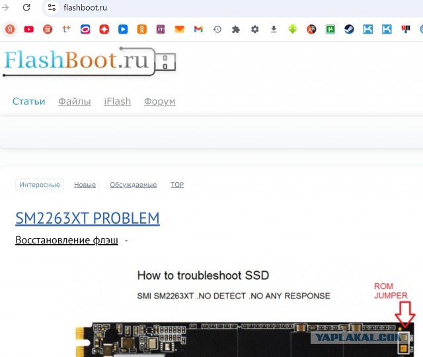Reload the flashboot.ru page
The width and height of the screenshot is (423, 357).
(x=26, y=7)
